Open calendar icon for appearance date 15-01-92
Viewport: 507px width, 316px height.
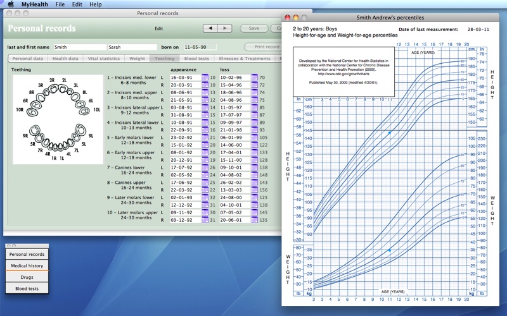point(205,145)
